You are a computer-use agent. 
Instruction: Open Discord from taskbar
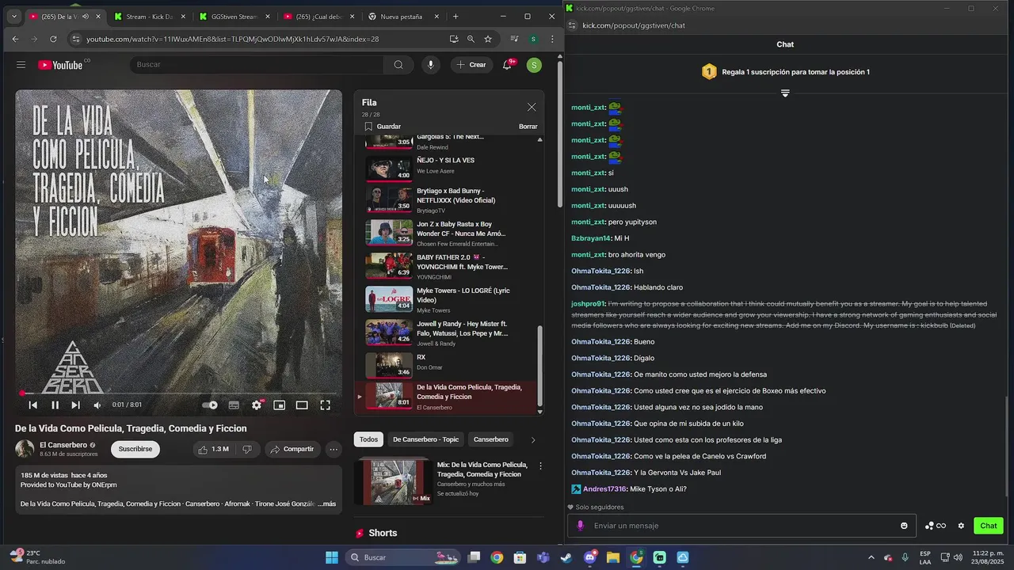pos(589,557)
